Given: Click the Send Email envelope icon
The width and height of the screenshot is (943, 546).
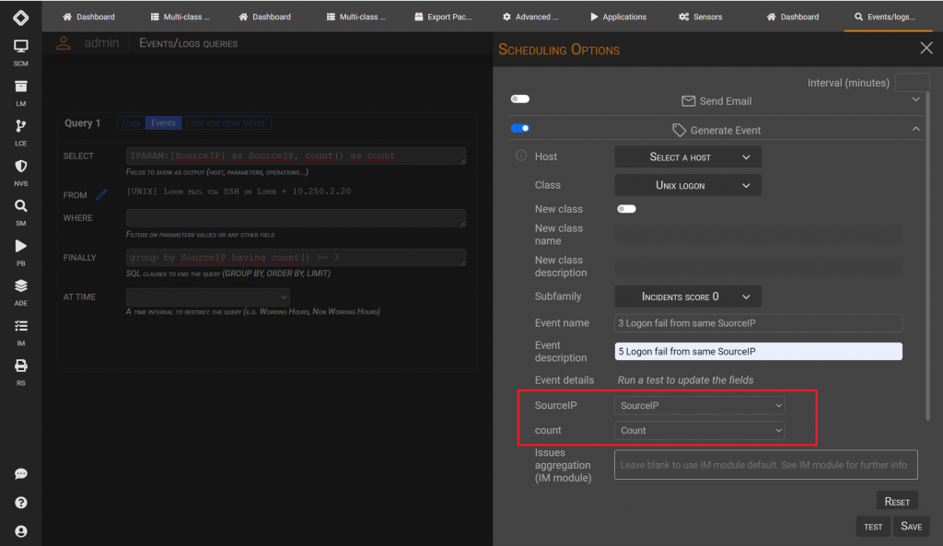Looking at the screenshot, I should pos(688,101).
